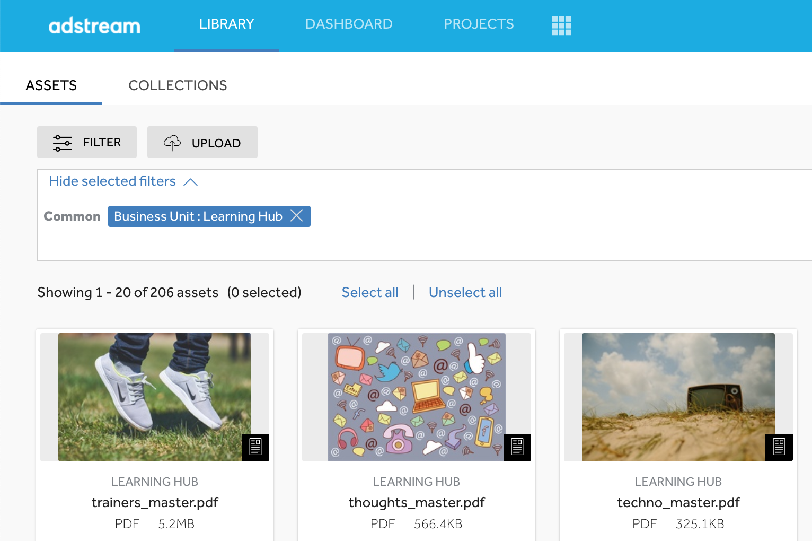Click LEARNING HUB label above thoughts_master.pdf
The width and height of the screenshot is (812, 541).
tap(417, 482)
